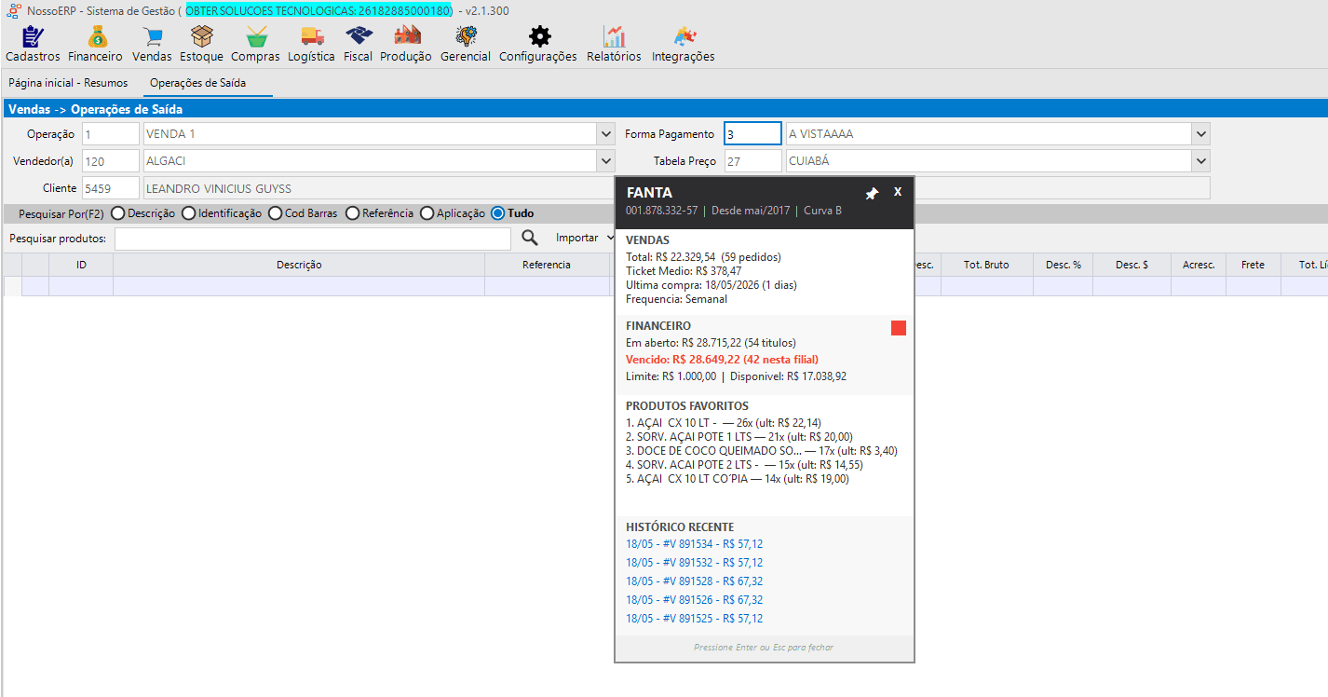This screenshot has width=1328, height=697.
Task: Click the Desc. % column header
Action: pyautogui.click(x=1064, y=265)
